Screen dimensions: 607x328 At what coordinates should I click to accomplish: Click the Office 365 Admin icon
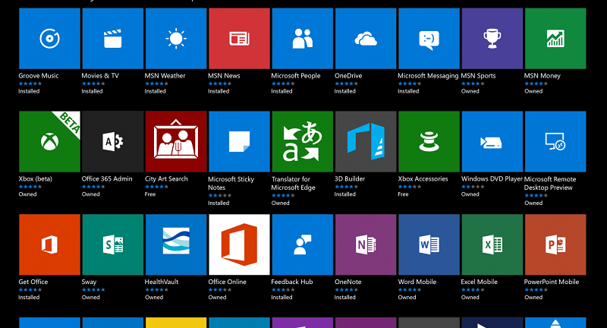coord(112,141)
